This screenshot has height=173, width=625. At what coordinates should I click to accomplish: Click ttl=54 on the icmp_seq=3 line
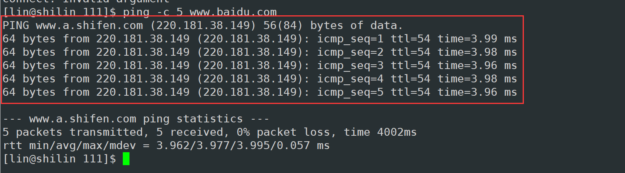(x=410, y=66)
